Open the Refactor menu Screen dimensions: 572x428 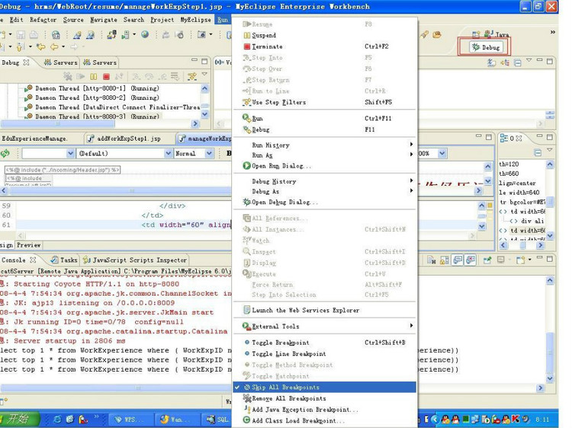click(x=43, y=20)
